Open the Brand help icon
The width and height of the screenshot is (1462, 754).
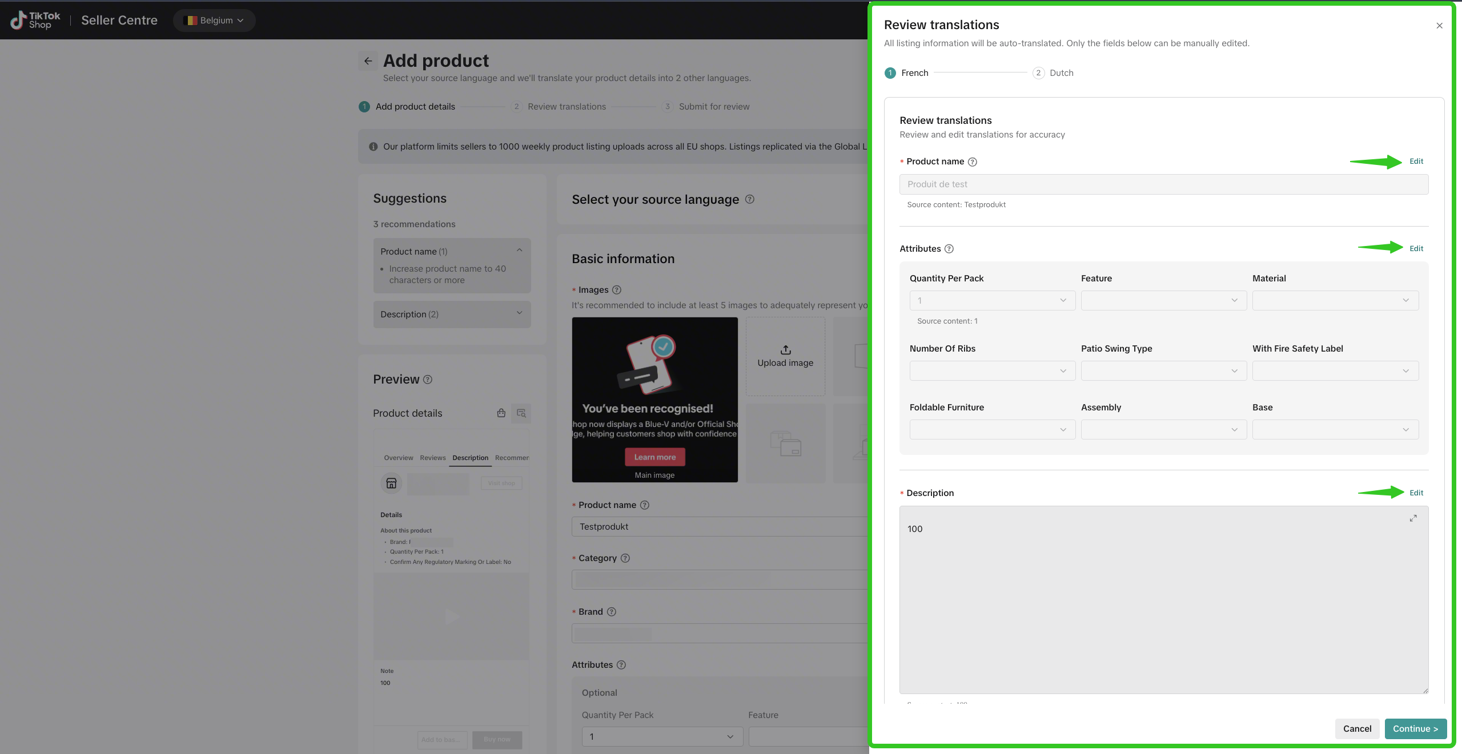pyautogui.click(x=612, y=612)
